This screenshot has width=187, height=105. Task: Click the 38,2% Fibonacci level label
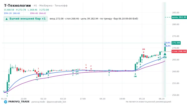click(167, 46)
